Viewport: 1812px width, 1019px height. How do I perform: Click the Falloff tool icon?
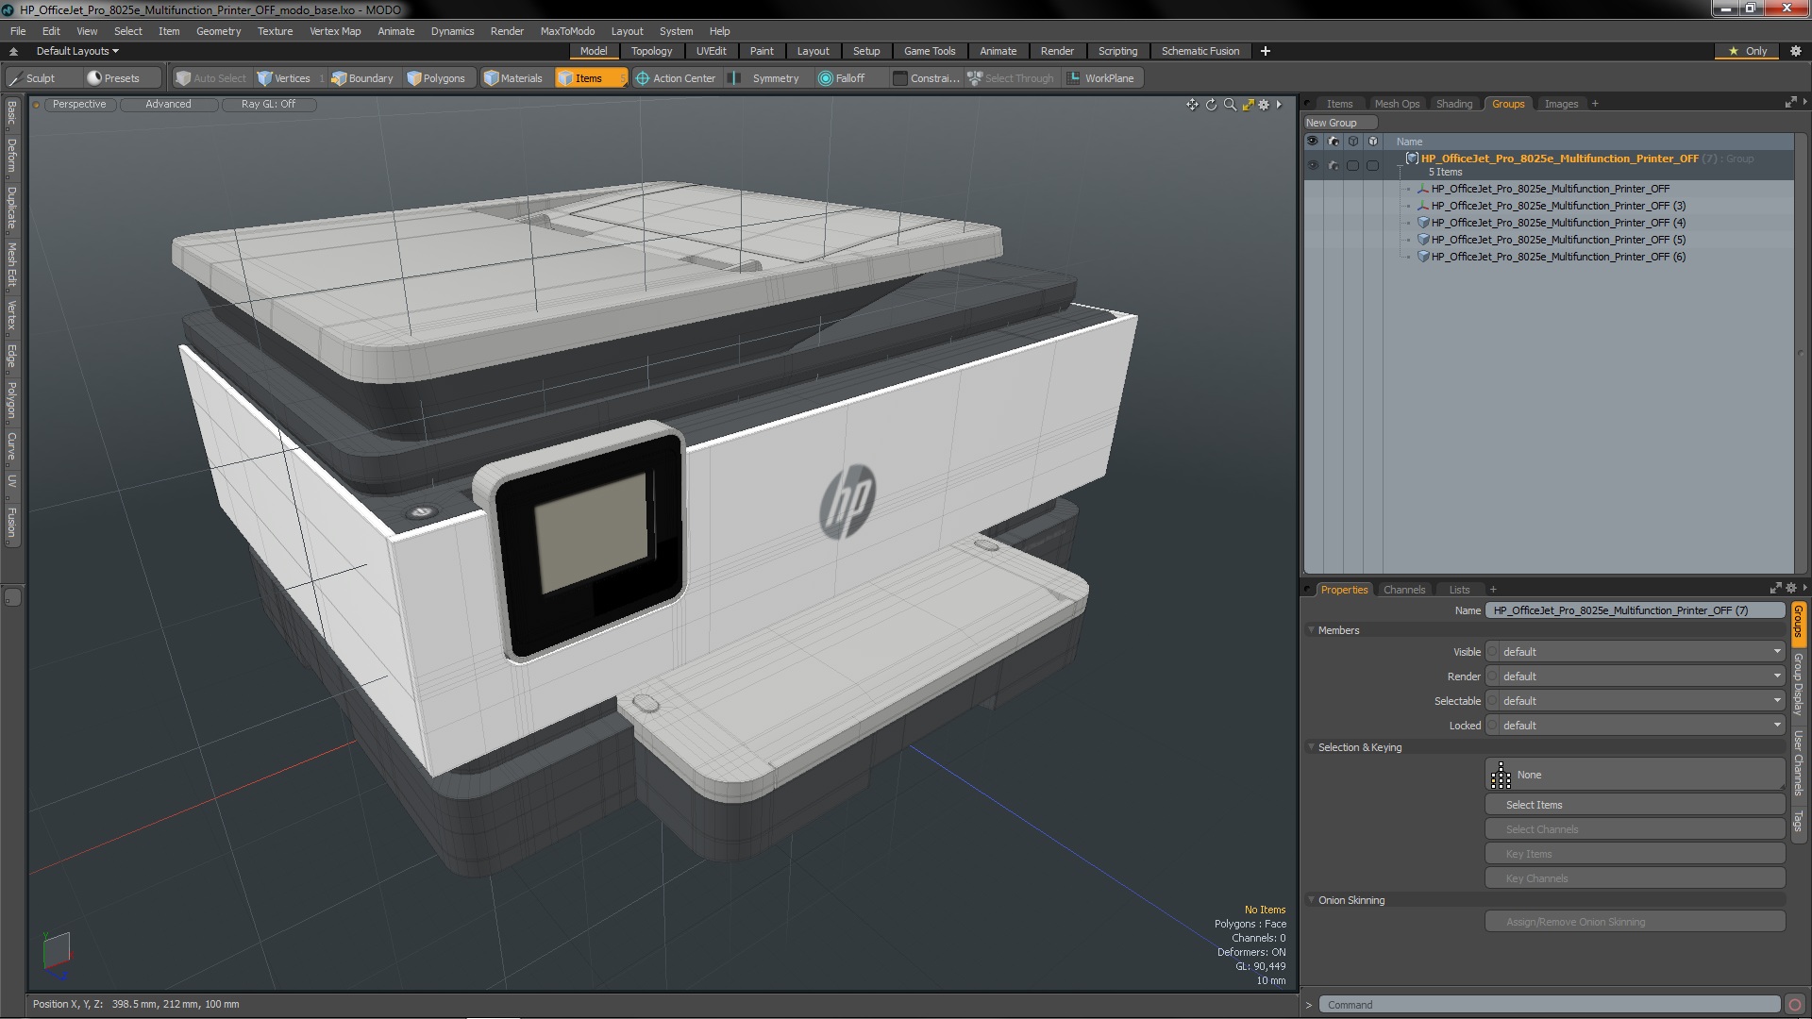tap(826, 78)
